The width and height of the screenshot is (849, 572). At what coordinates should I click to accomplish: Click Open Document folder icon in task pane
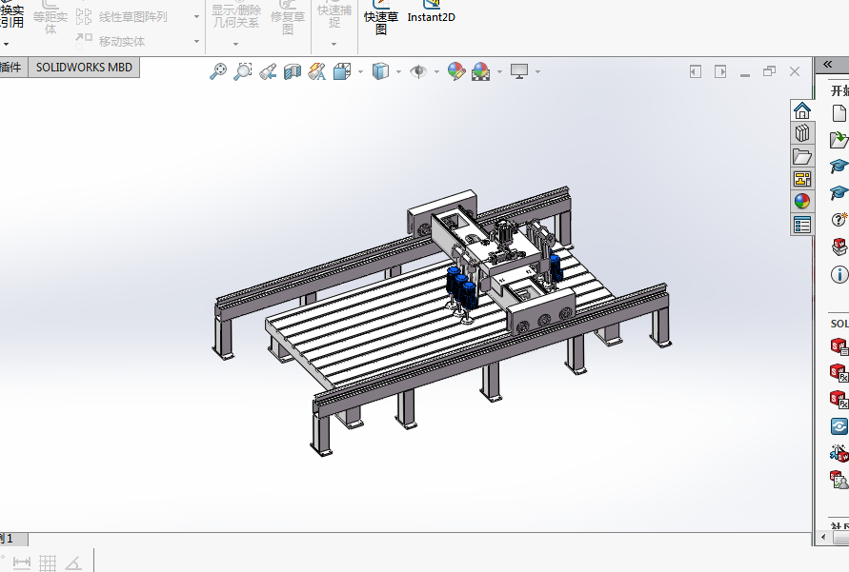tap(839, 140)
